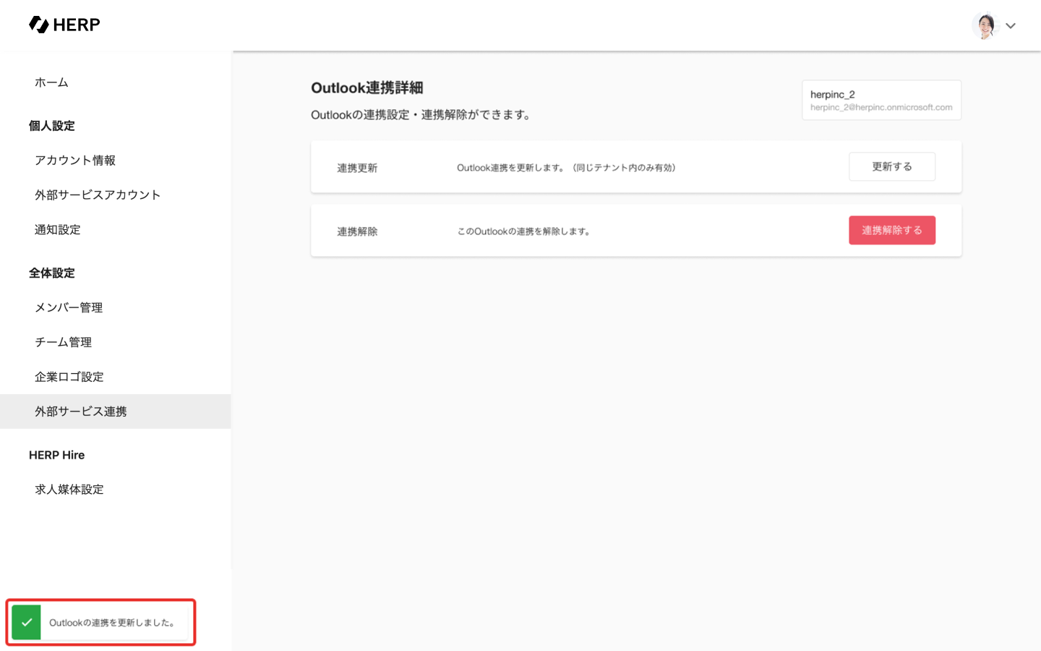Screen dimensions: 1041x651
Task: Click the herpinc_2 account card
Action: click(x=881, y=100)
